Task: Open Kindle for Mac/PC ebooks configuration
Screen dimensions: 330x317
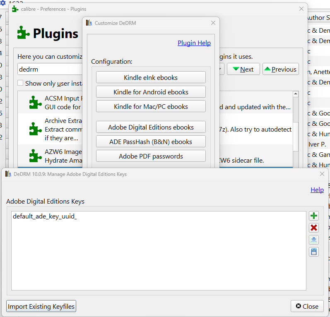Action: tap(151, 106)
